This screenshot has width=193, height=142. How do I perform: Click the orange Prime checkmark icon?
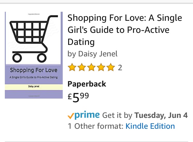coord(71,115)
